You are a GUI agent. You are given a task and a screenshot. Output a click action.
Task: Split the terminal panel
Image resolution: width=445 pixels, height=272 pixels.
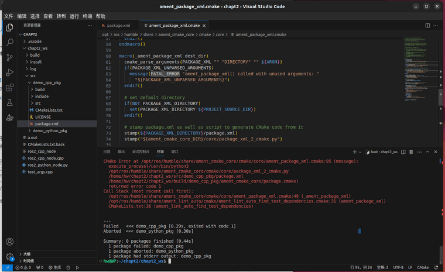(403, 152)
